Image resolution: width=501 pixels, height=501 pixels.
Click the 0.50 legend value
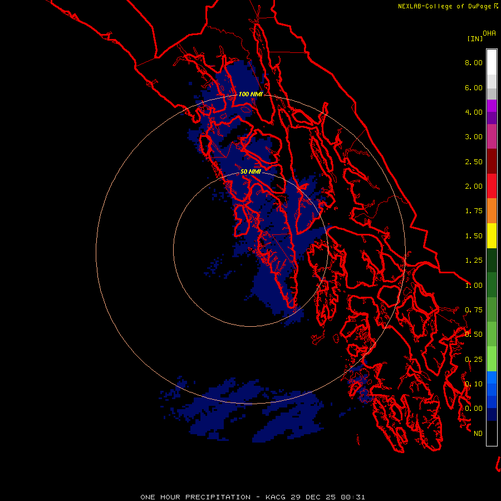coord(474,335)
